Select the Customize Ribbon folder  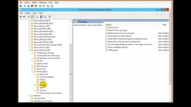47,77
